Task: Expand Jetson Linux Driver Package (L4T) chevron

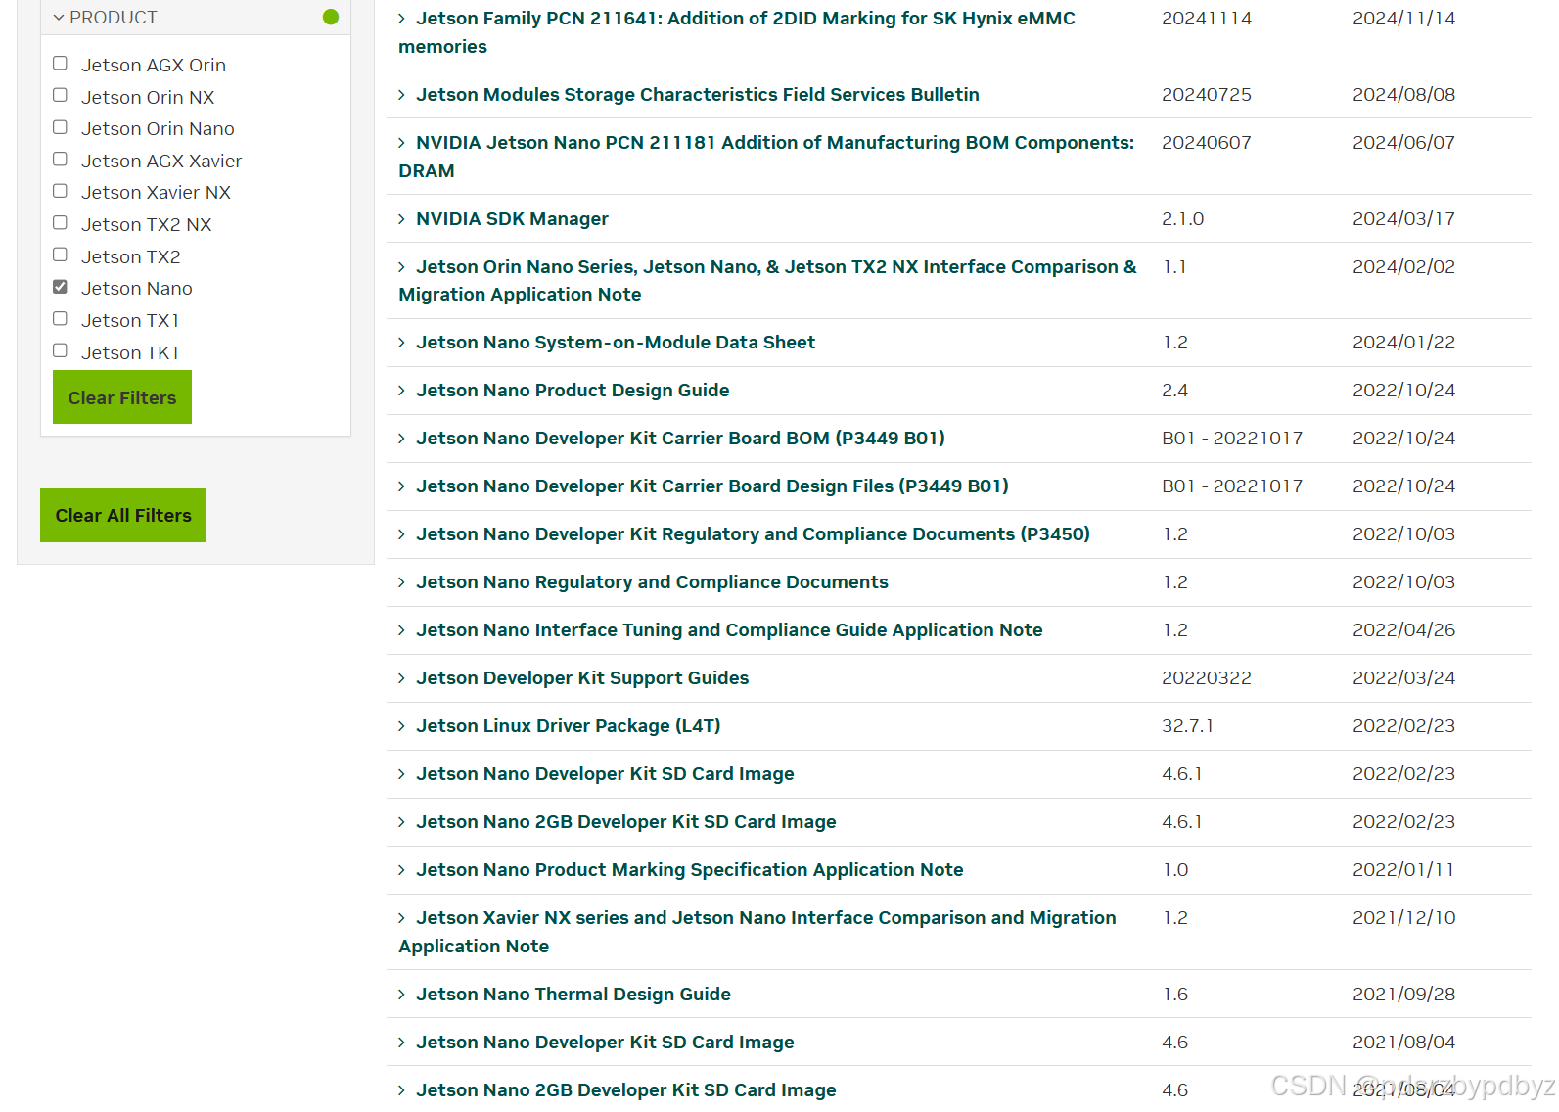Action: (401, 726)
